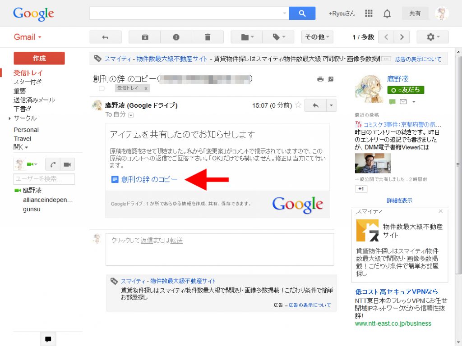The width and height of the screenshot is (462, 346).
Task: Open the その他 menu
Action: click(x=317, y=37)
